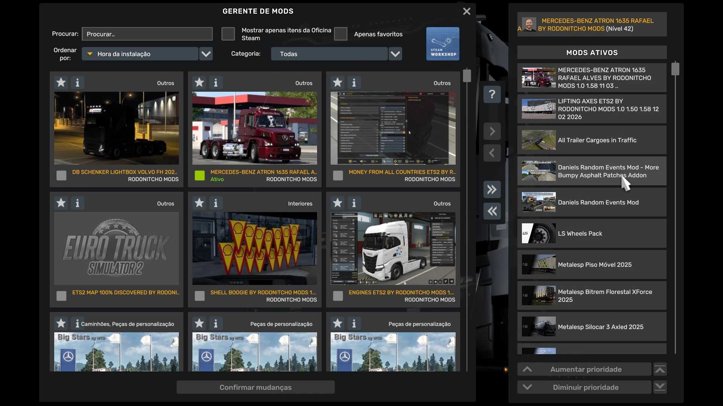Toggle the active Mercedes-Benz Atron mod checkbox

[200, 176]
